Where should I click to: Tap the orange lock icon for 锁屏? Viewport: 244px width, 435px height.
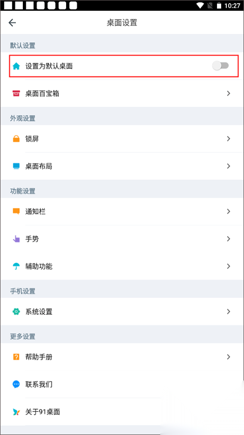click(x=16, y=139)
